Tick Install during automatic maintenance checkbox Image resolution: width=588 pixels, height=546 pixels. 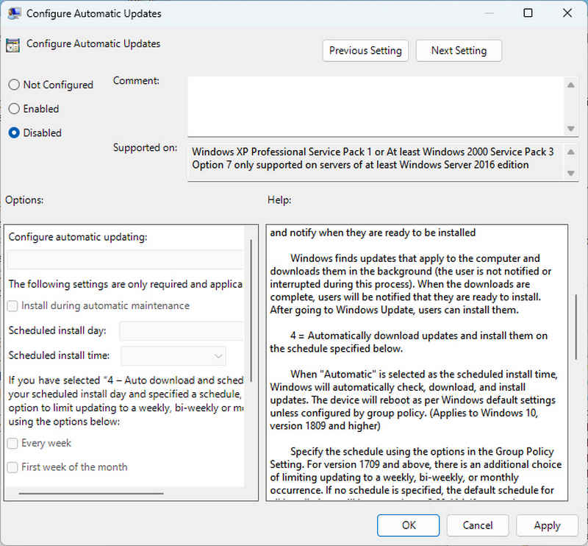click(x=12, y=305)
